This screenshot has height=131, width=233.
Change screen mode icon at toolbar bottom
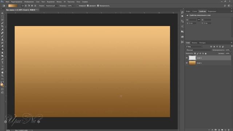(x=2, y=92)
